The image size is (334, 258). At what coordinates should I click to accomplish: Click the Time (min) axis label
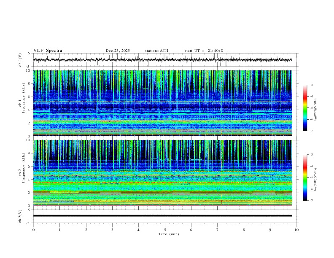point(169,234)
